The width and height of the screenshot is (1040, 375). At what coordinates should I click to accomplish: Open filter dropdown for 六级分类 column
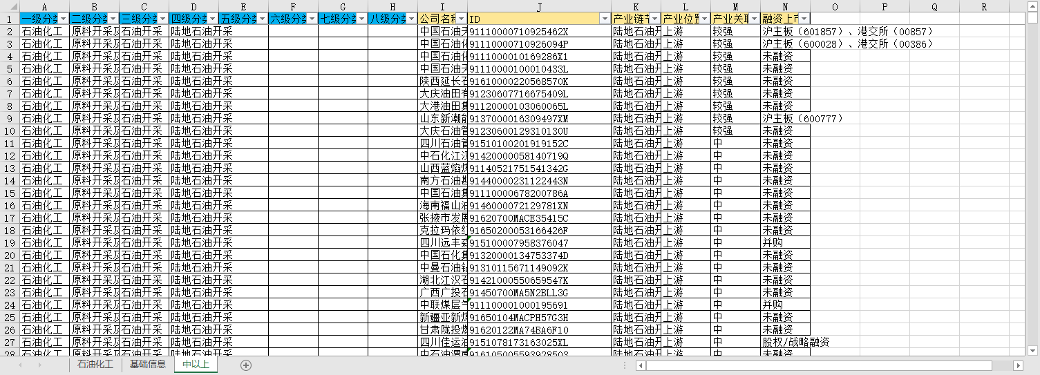point(312,19)
